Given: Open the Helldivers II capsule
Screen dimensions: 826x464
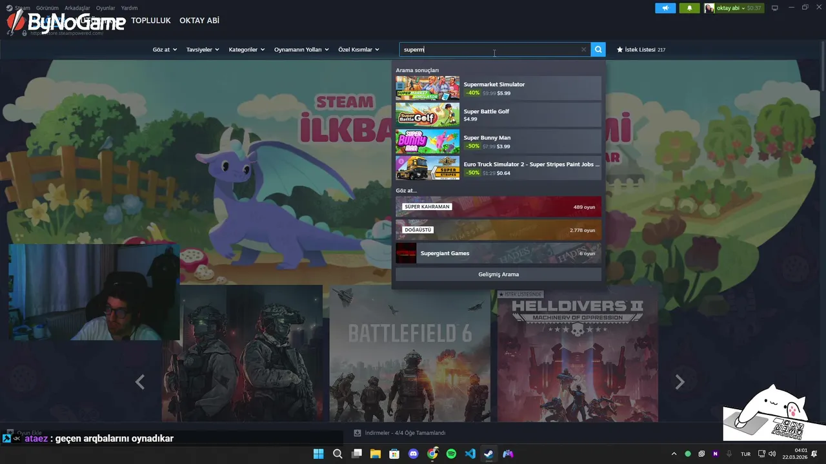Looking at the screenshot, I should coord(578,354).
